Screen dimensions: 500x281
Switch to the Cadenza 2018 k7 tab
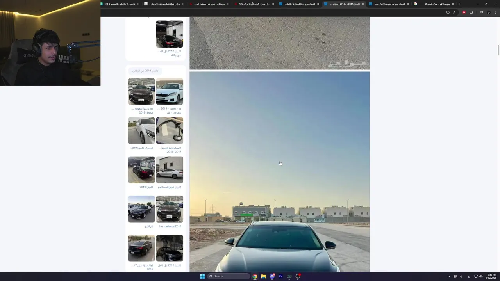coord(344,4)
